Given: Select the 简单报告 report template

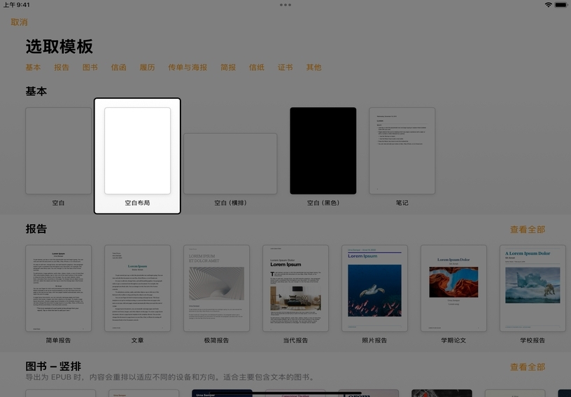Looking at the screenshot, I should 58,288.
